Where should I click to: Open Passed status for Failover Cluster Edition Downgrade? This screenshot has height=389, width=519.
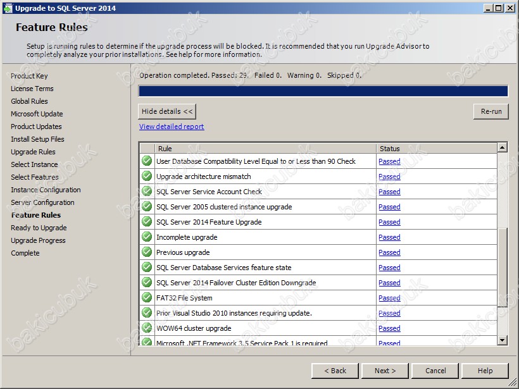coord(389,283)
